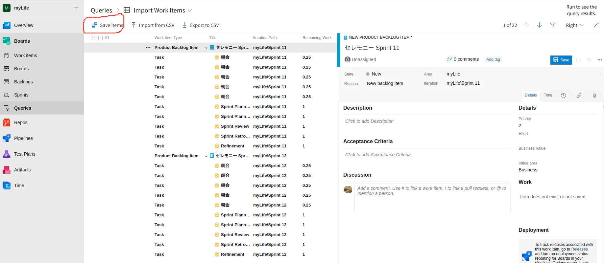Click Save items in the toolbar
The height and width of the screenshot is (263, 604).
click(107, 25)
